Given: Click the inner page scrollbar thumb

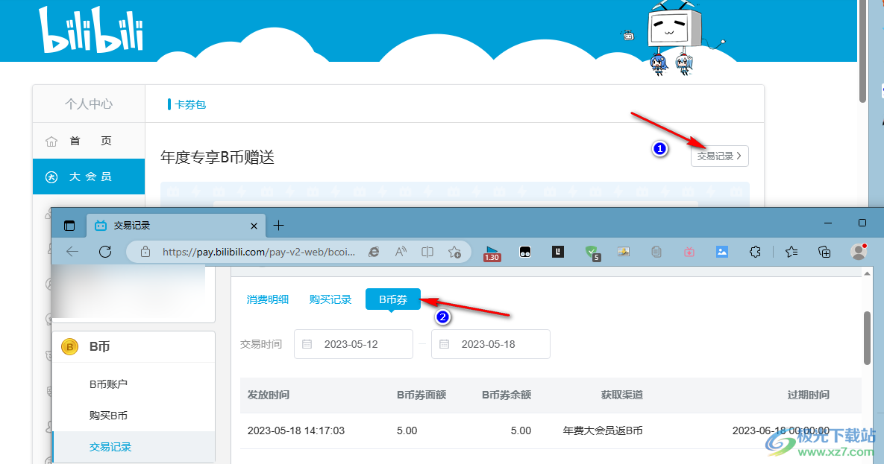Looking at the screenshot, I should [867, 337].
